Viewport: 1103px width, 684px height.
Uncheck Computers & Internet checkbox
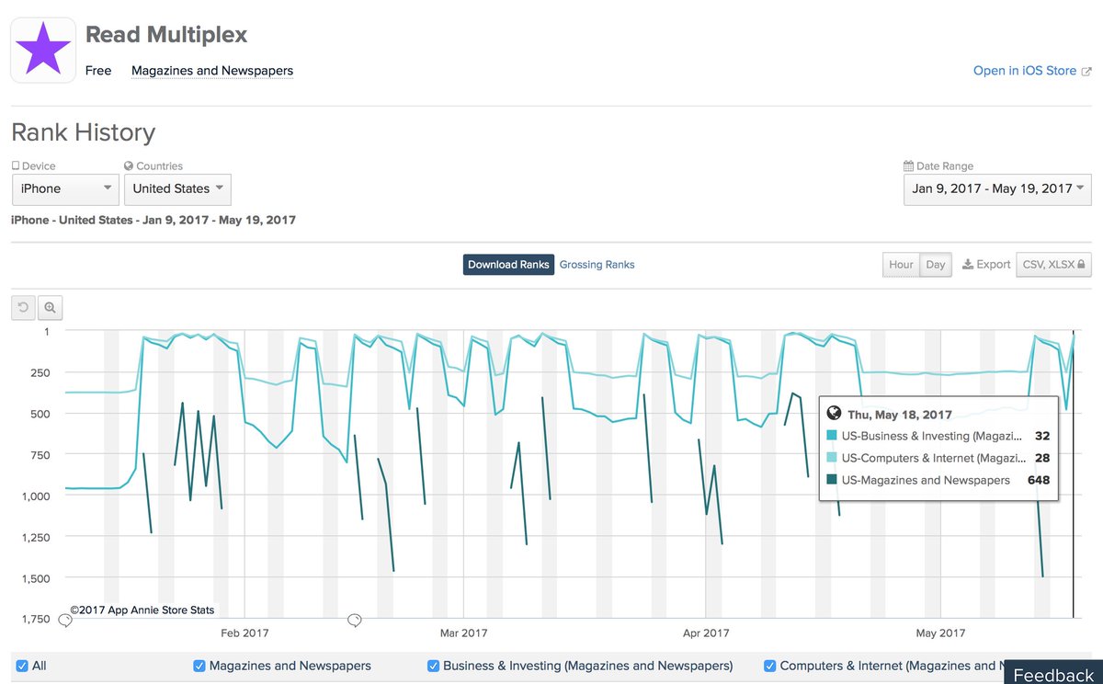[770, 666]
